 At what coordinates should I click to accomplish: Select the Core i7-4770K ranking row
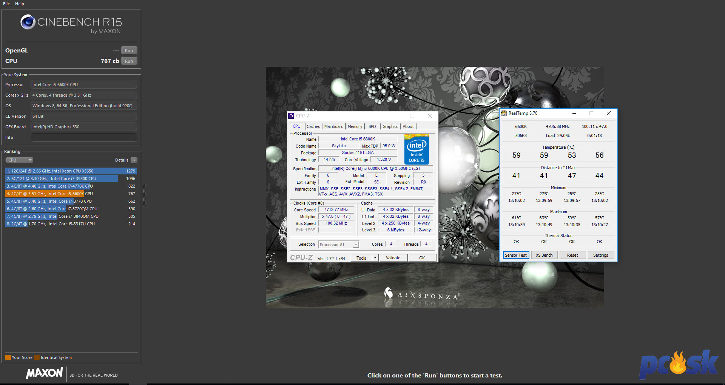pos(71,186)
